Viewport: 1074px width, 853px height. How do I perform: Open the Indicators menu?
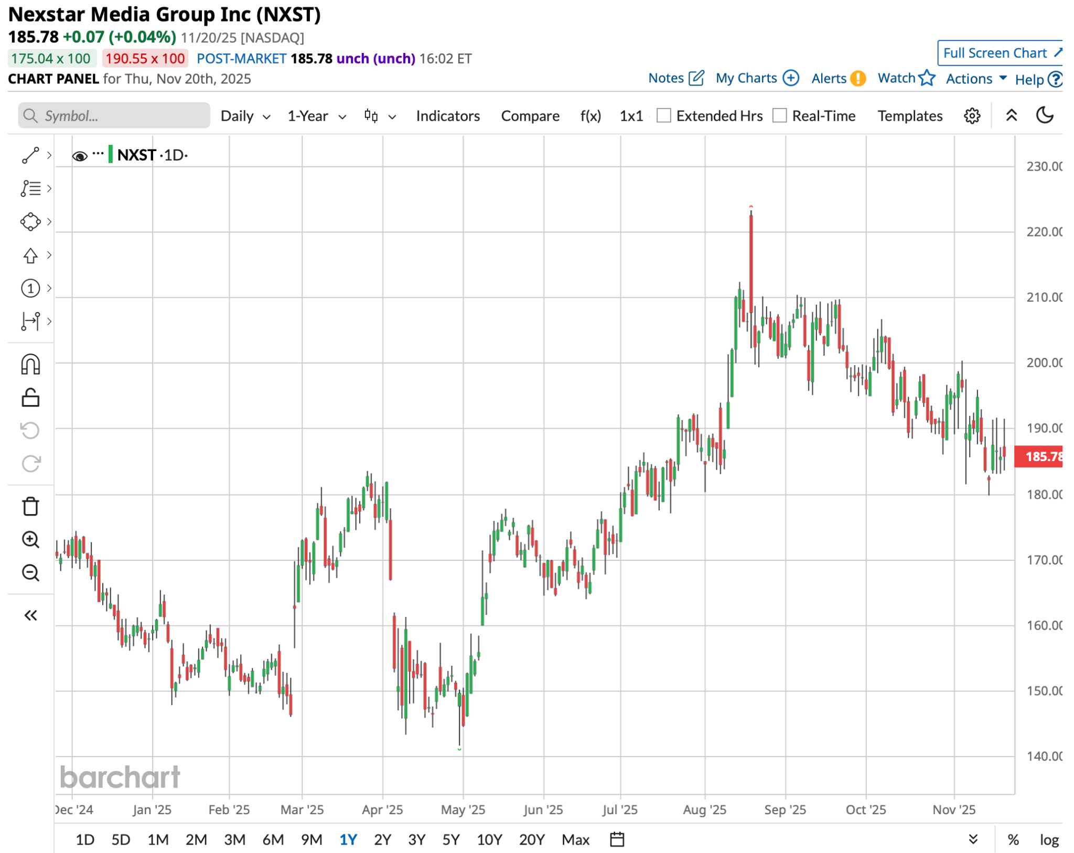(x=447, y=116)
